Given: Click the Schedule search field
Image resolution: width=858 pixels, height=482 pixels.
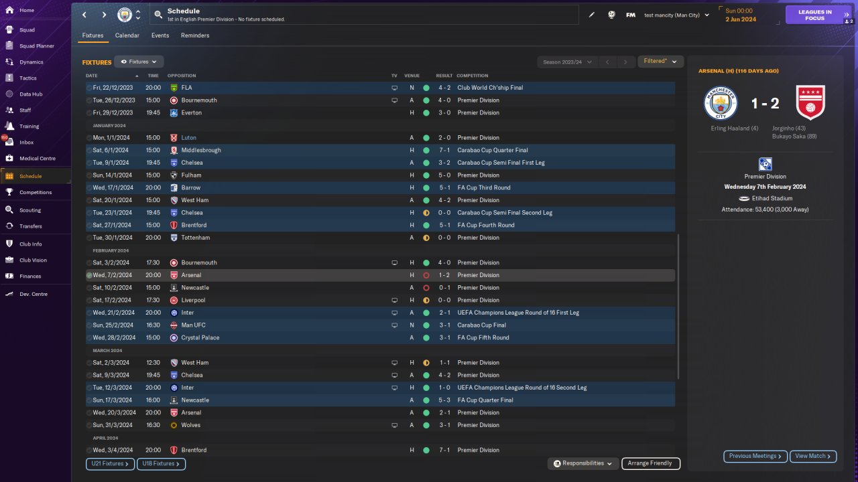Looking at the screenshot, I should [364, 15].
